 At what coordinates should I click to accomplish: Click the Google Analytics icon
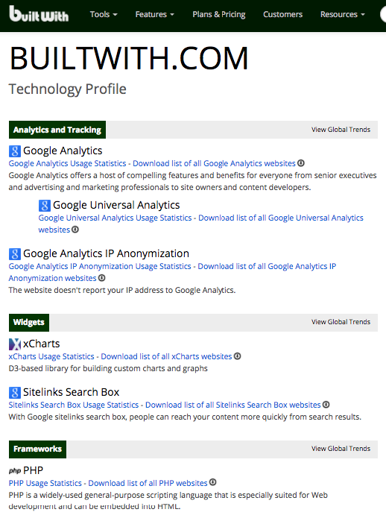click(x=15, y=151)
